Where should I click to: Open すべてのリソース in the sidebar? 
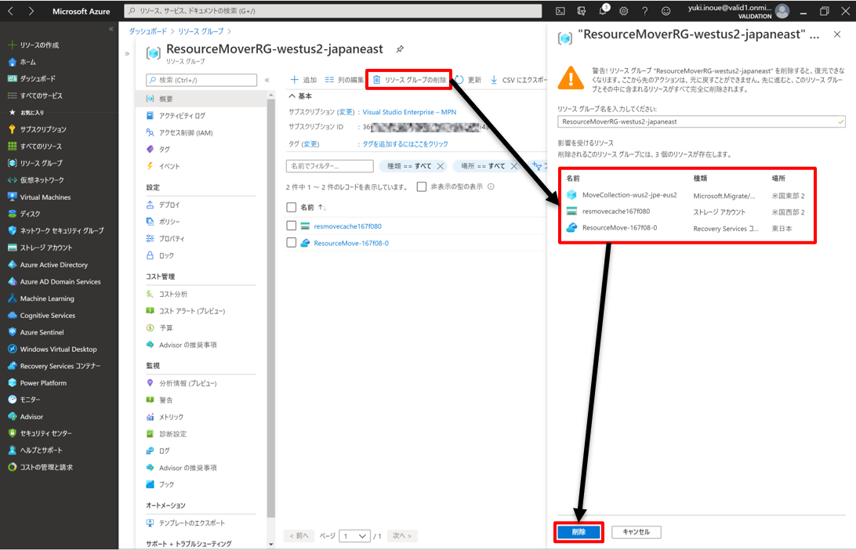coord(41,147)
